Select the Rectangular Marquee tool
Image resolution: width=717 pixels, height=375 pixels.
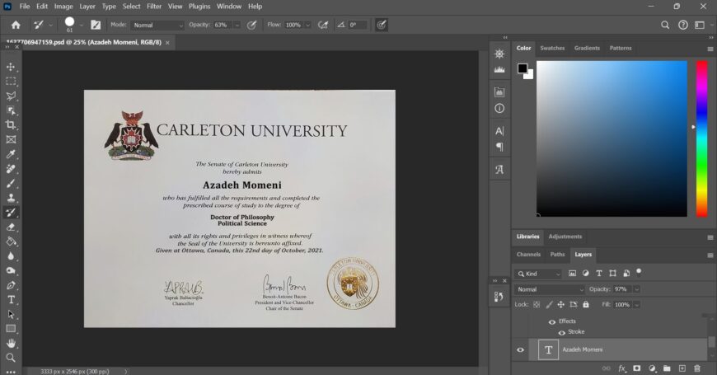click(x=11, y=82)
